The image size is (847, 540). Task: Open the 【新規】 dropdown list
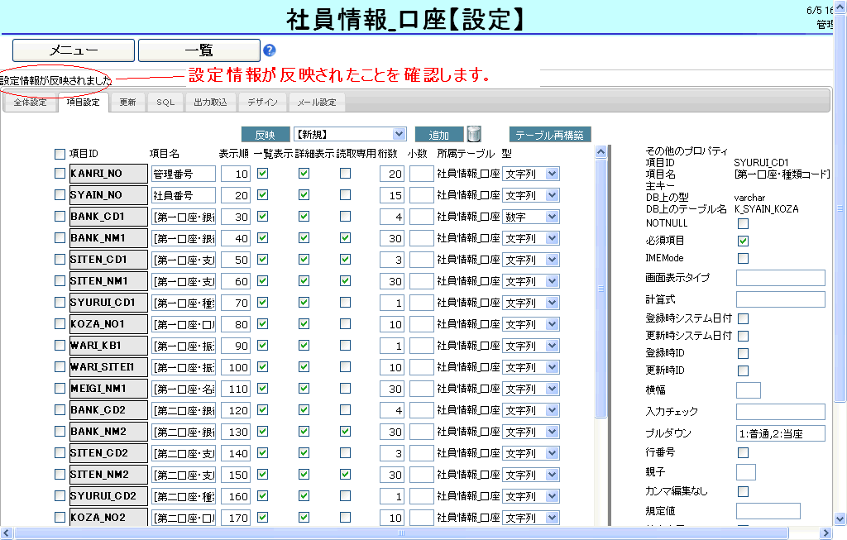click(350, 134)
